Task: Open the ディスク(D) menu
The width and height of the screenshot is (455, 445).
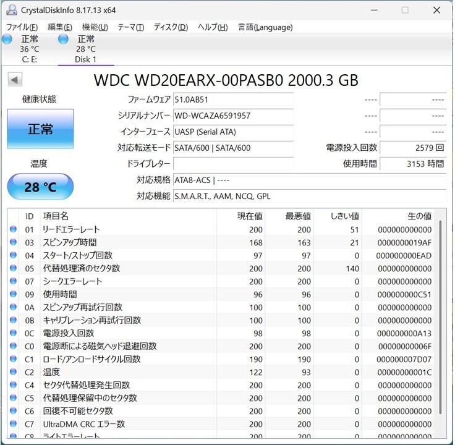Action: [171, 27]
